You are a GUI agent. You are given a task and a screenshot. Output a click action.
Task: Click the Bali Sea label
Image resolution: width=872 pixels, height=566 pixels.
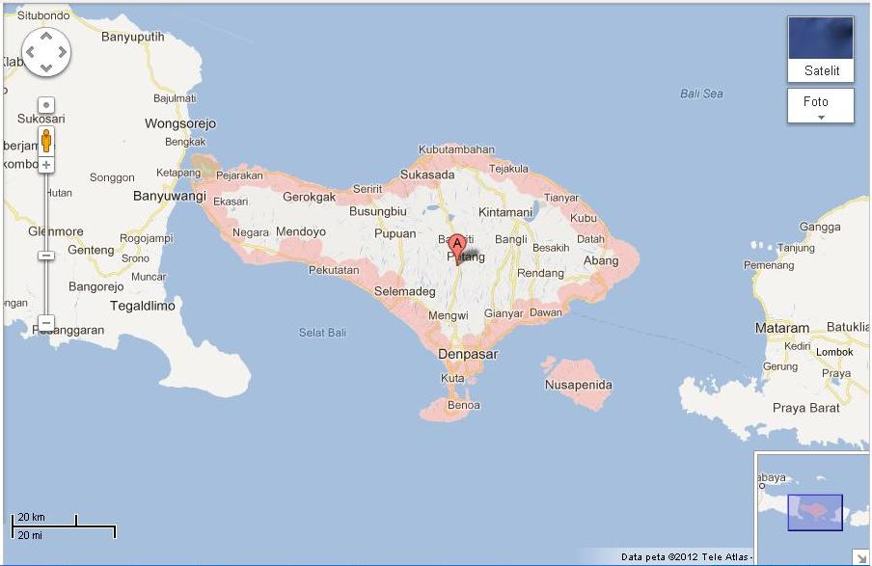[x=701, y=94]
